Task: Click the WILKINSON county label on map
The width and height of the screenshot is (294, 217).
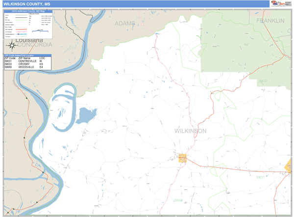Action: (x=190, y=131)
